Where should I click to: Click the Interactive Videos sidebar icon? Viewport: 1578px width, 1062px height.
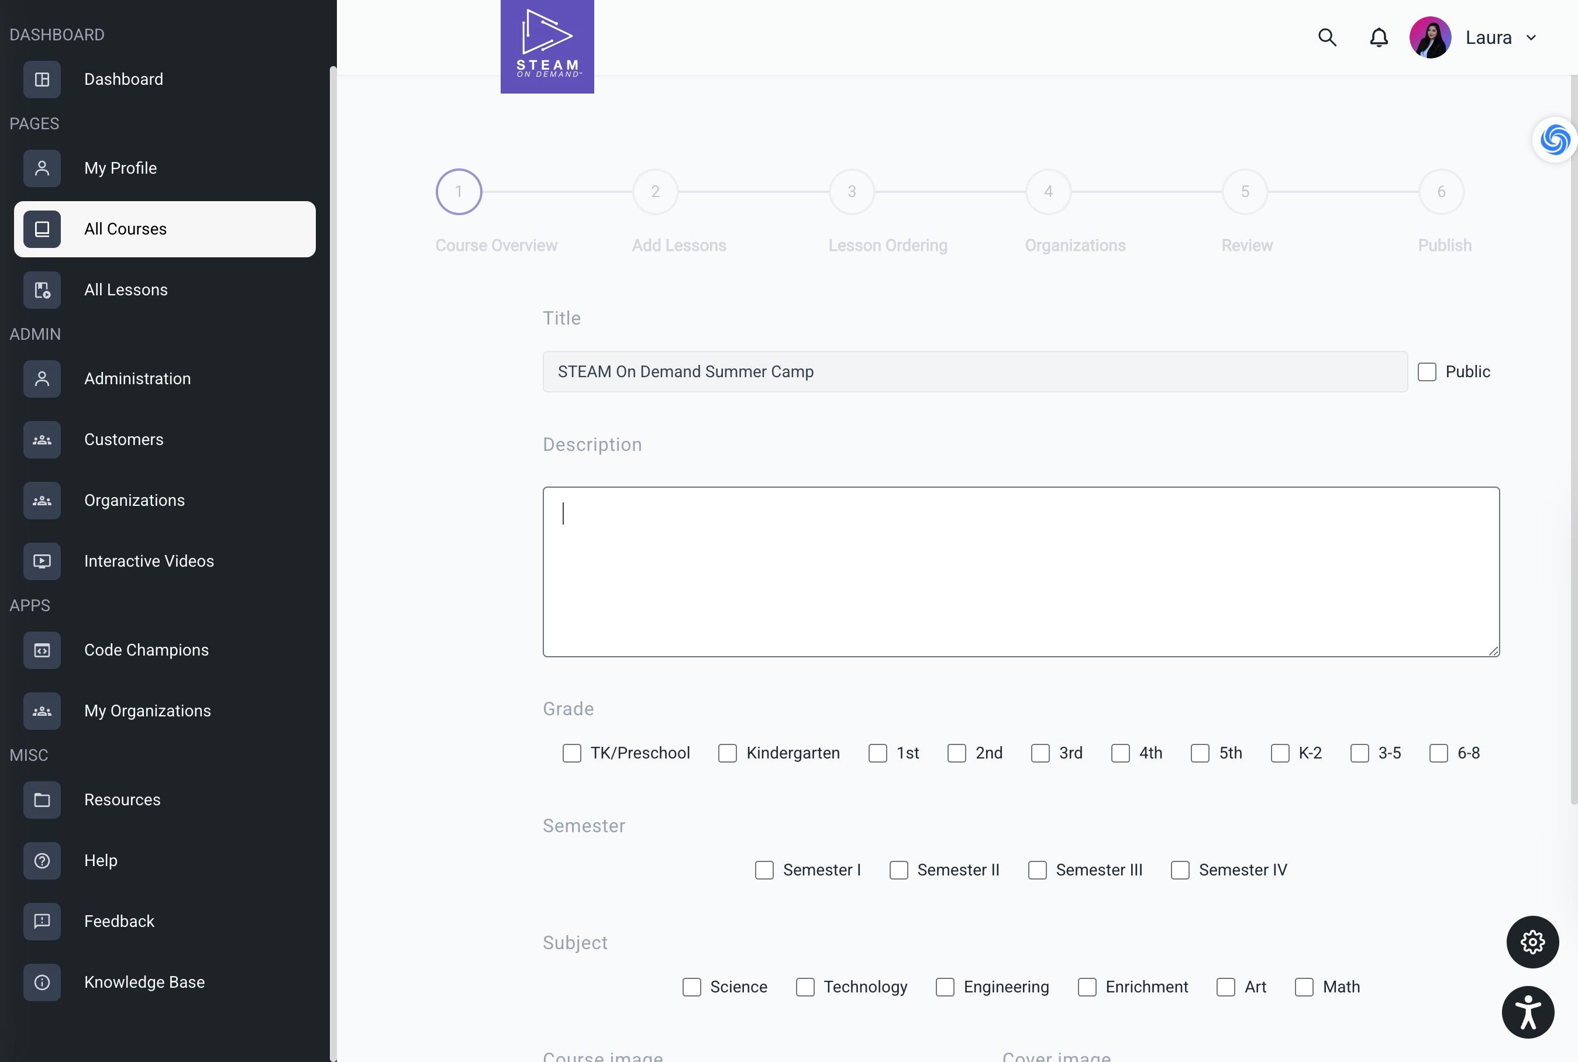click(42, 561)
